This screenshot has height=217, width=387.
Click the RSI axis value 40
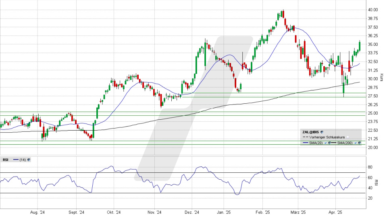click(x=370, y=188)
